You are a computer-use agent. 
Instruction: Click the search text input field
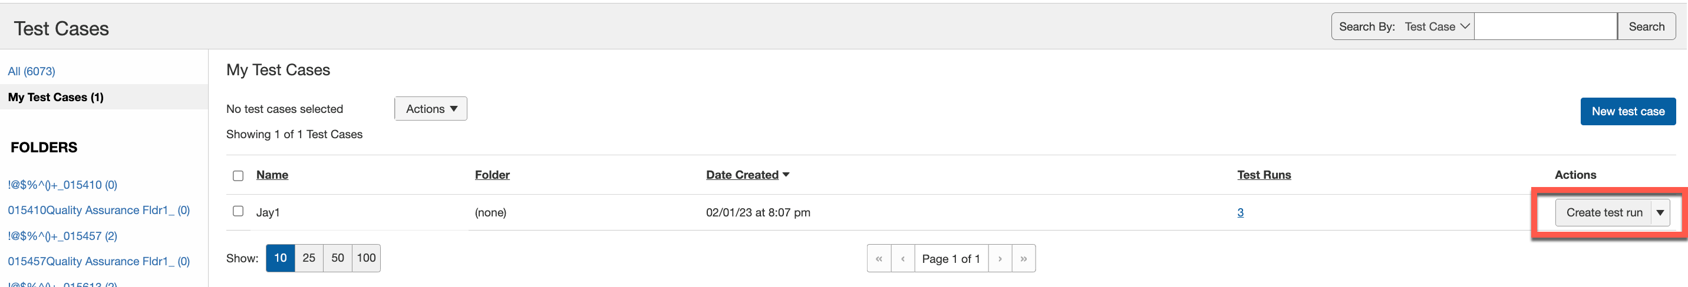pyautogui.click(x=1545, y=27)
